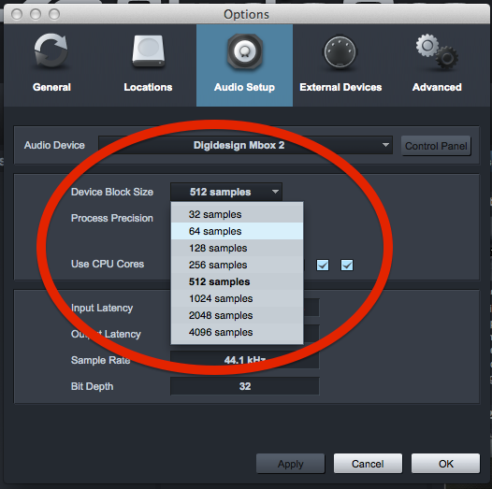Select the Audio Setup speaker icon

click(245, 51)
